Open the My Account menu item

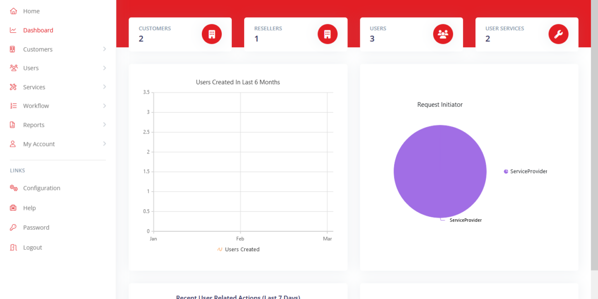click(39, 144)
